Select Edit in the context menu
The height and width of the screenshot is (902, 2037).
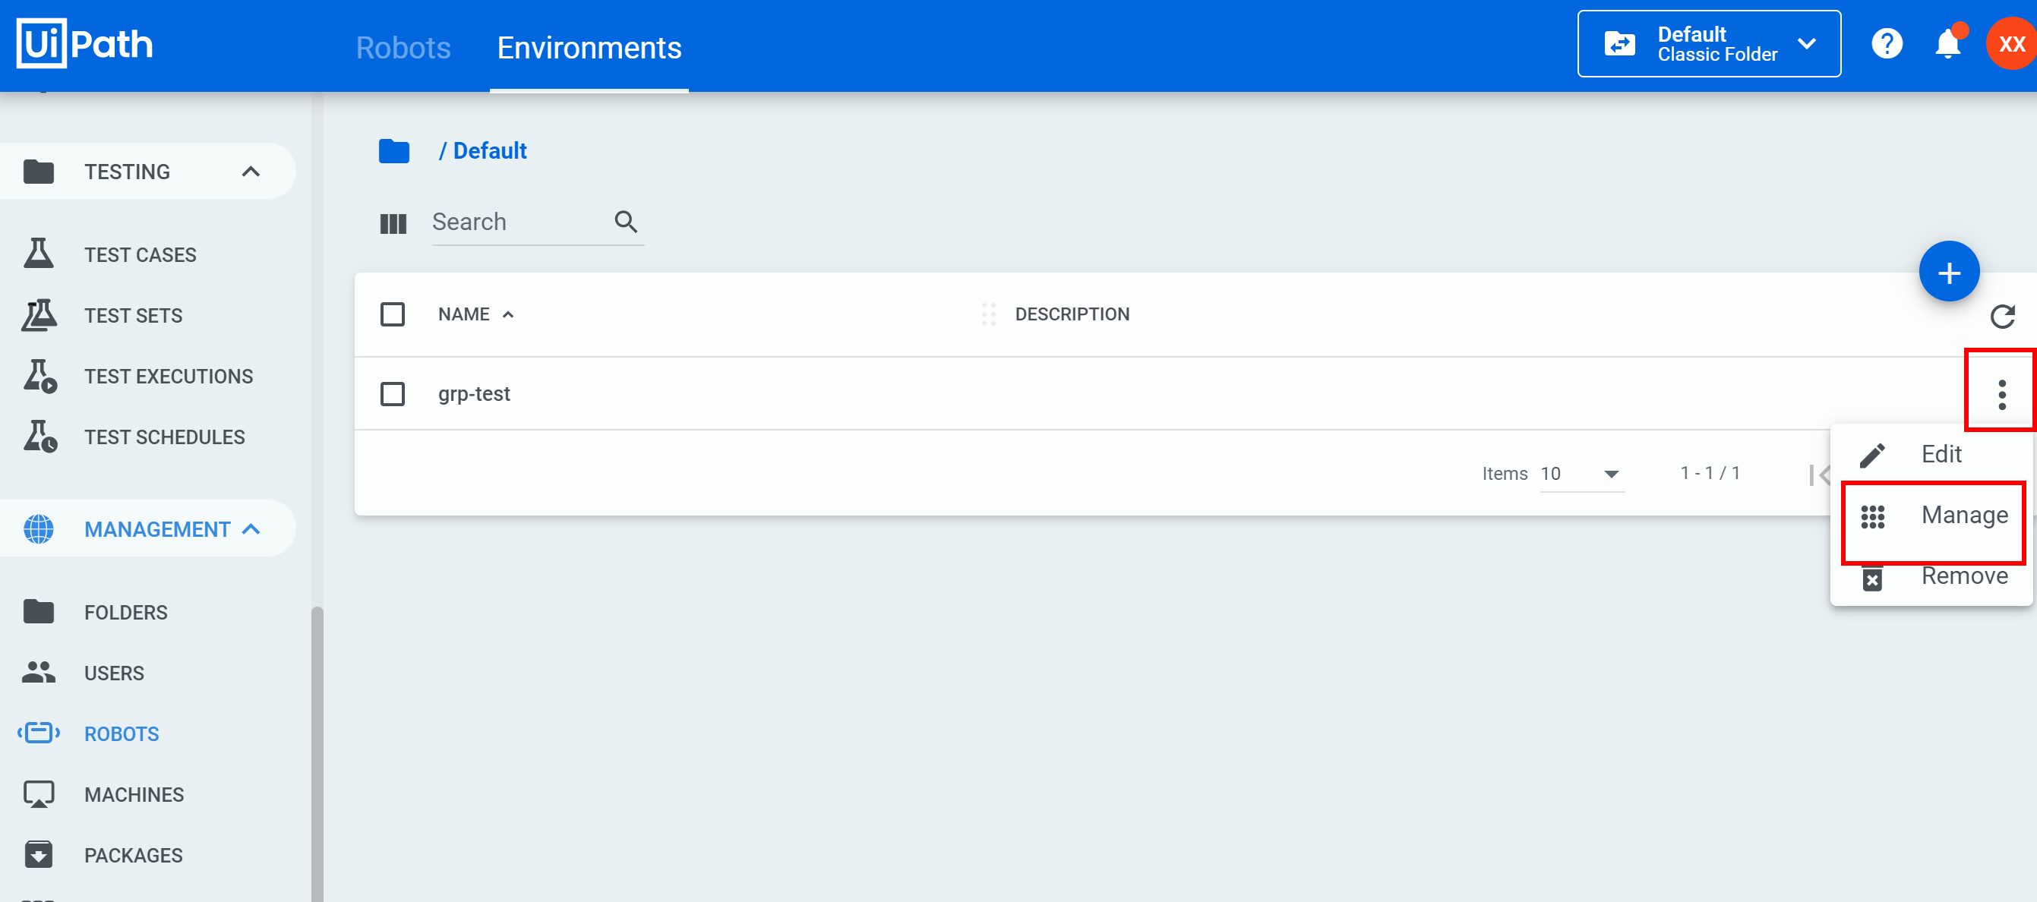pos(1941,455)
